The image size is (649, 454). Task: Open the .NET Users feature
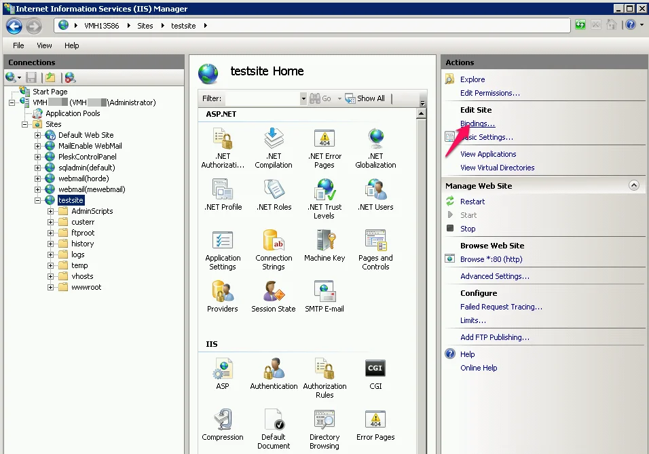[x=375, y=195]
